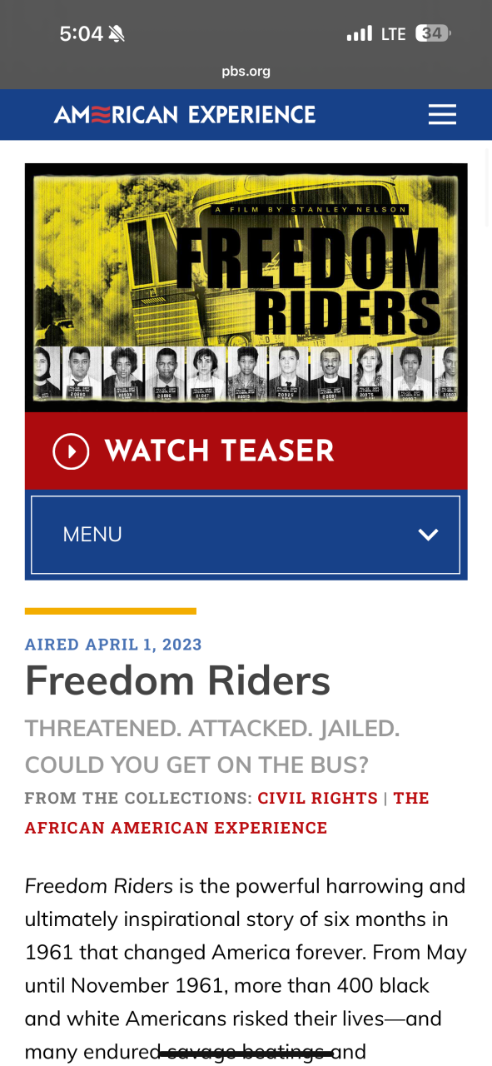Image resolution: width=492 pixels, height=1066 pixels.
Task: Tap the Freedom Riders page heading
Action: click(x=177, y=680)
